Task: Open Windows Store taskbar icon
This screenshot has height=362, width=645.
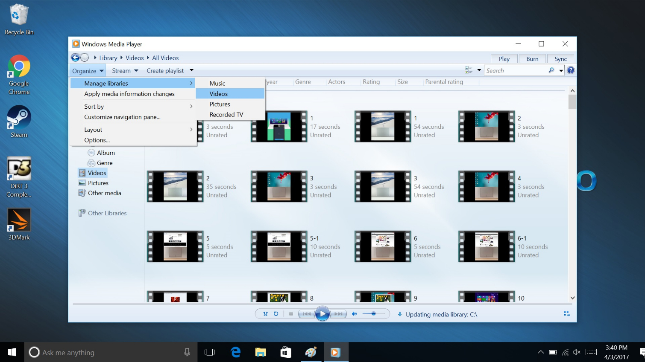Action: pos(286,352)
